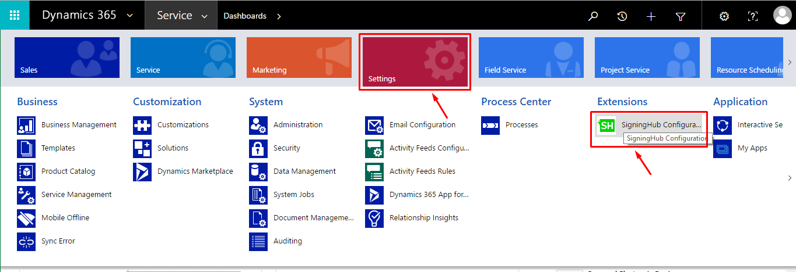796x272 pixels.
Task: Open SigningHub Configuration extension
Action: click(648, 125)
